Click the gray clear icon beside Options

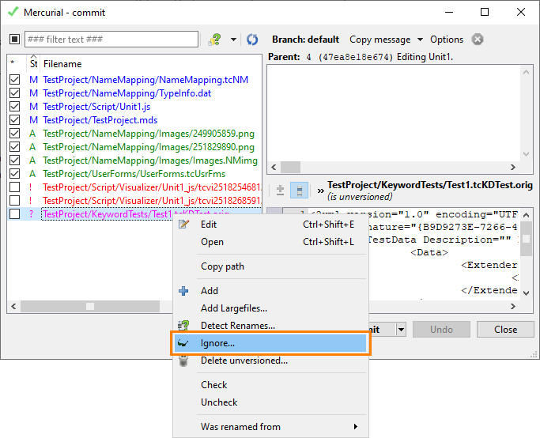tap(478, 40)
